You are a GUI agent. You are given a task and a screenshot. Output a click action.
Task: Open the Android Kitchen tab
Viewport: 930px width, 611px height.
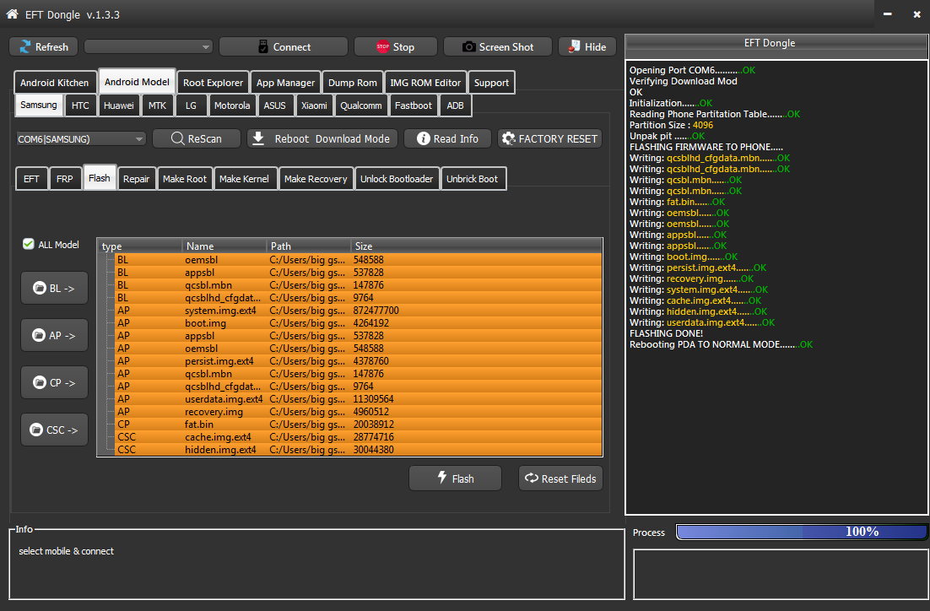tap(55, 83)
